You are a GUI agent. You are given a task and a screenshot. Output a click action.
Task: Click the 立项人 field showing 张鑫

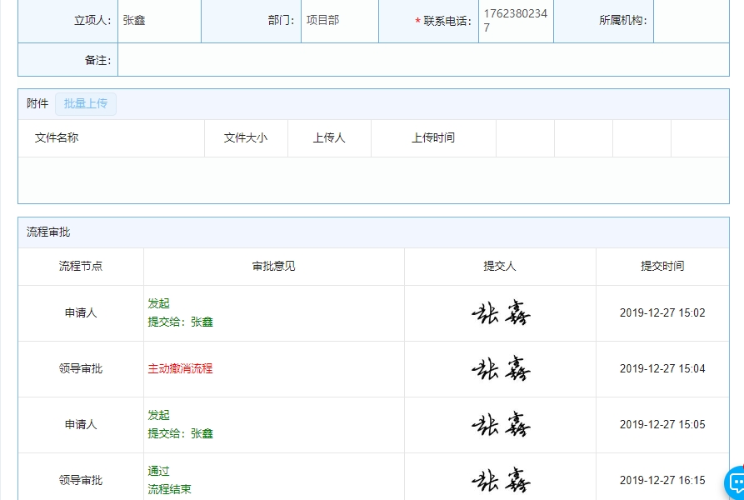(159, 21)
